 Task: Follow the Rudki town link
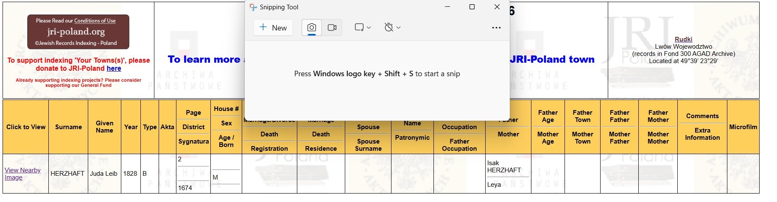(x=683, y=39)
